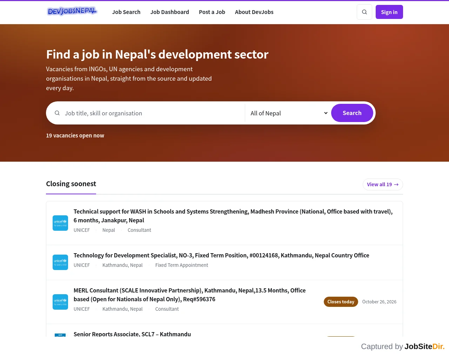Select the Closing soonest tab heading

click(x=71, y=184)
